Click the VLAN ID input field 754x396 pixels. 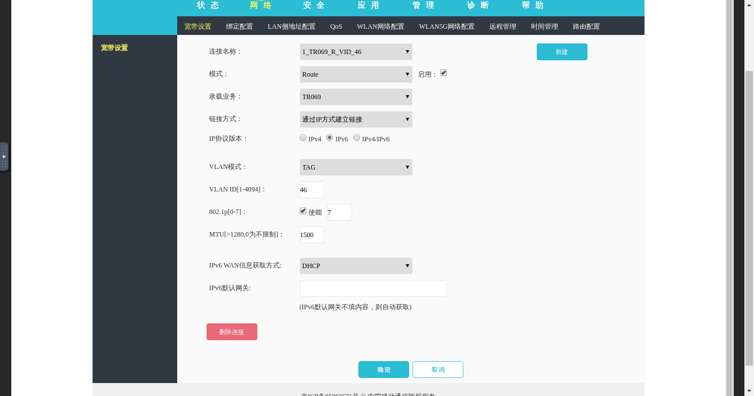[312, 190]
